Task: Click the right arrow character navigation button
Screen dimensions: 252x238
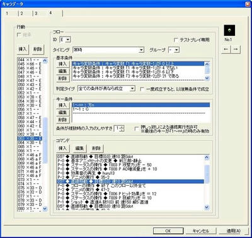Action: 236,49
